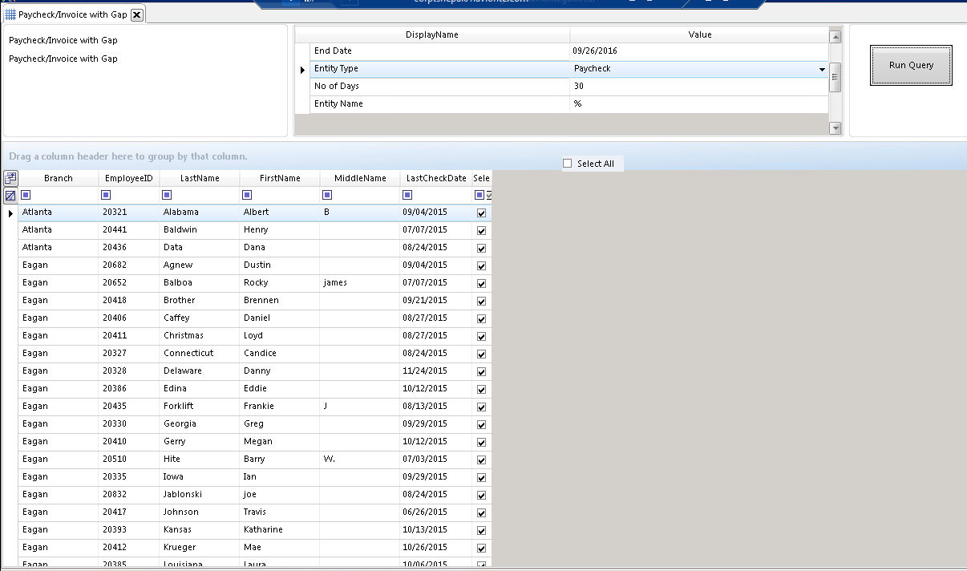Viewport: 967px width, 571px height.
Task: Click employee ID cell 20412
Action: click(x=129, y=547)
